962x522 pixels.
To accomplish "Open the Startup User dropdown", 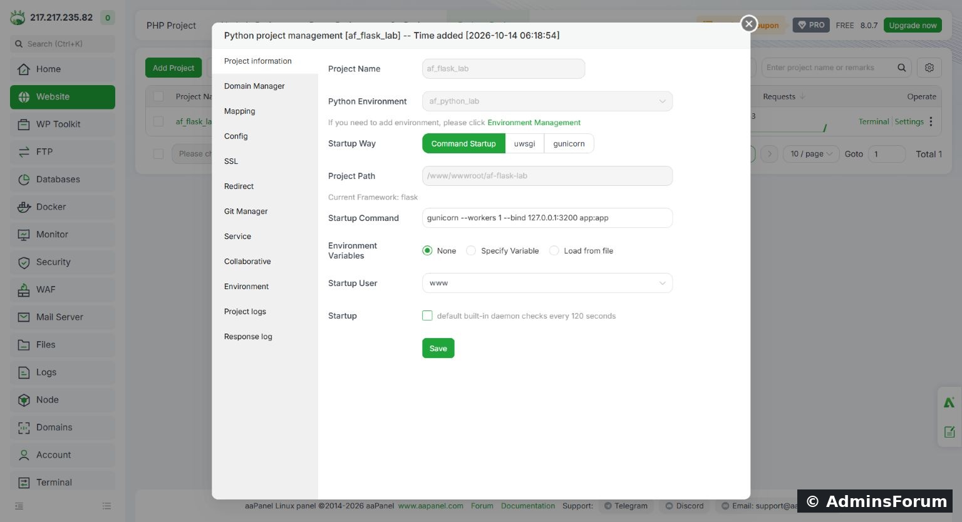I will pyautogui.click(x=547, y=283).
